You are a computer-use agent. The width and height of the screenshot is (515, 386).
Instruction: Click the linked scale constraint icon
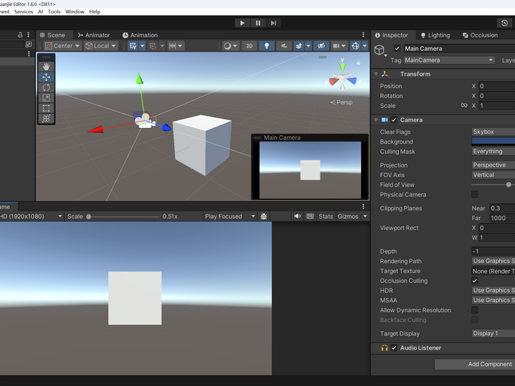(464, 106)
